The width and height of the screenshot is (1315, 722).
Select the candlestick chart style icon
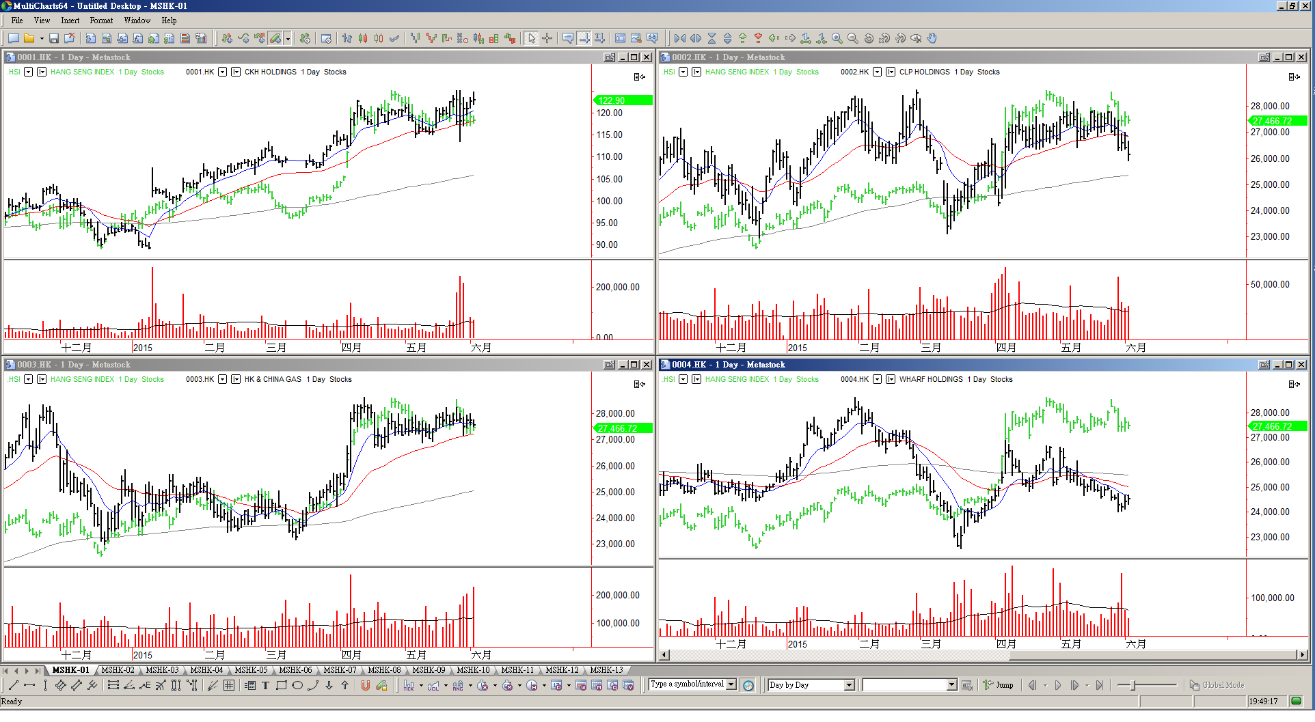(x=363, y=38)
